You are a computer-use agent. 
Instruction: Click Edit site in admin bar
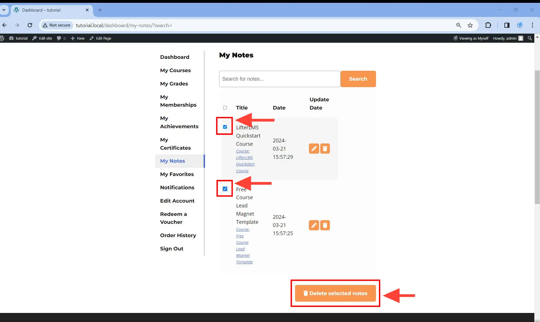click(42, 38)
